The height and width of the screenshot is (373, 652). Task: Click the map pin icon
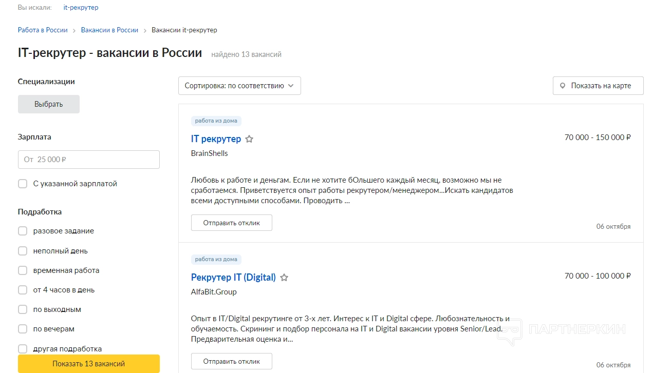coord(563,86)
